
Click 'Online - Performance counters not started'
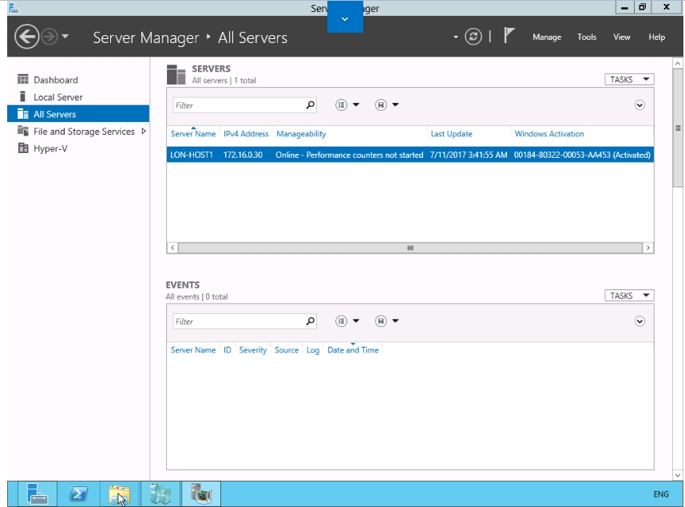click(x=349, y=155)
